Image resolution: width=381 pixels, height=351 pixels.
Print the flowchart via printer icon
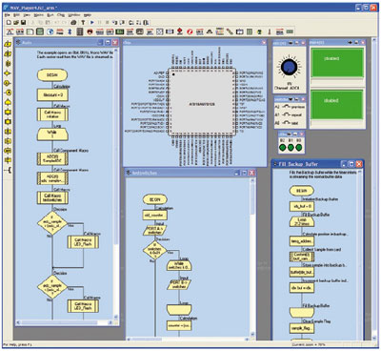[73, 22]
